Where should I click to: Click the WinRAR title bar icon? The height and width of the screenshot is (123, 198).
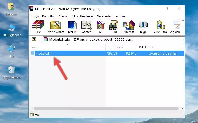coord(31,8)
